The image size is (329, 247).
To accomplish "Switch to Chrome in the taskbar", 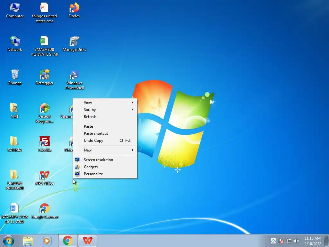I will tap(67, 241).
